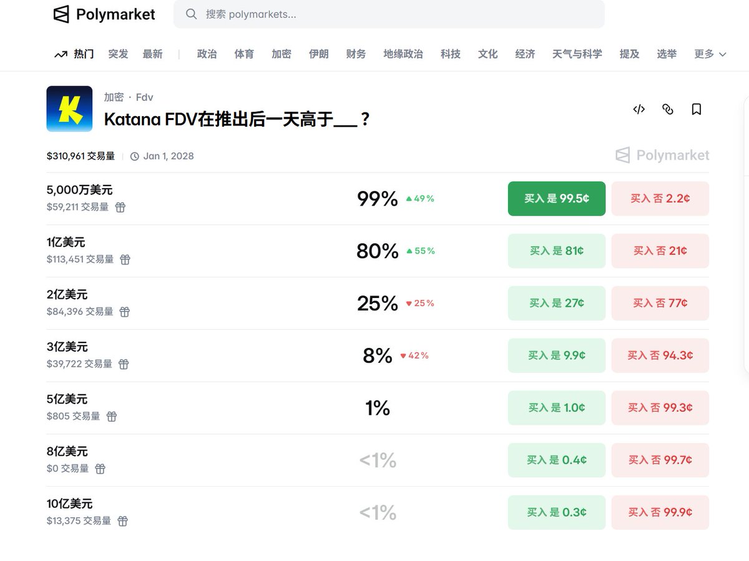749x561 pixels.
Task: Expand the 更多 dropdown in the navigation
Action: click(709, 54)
